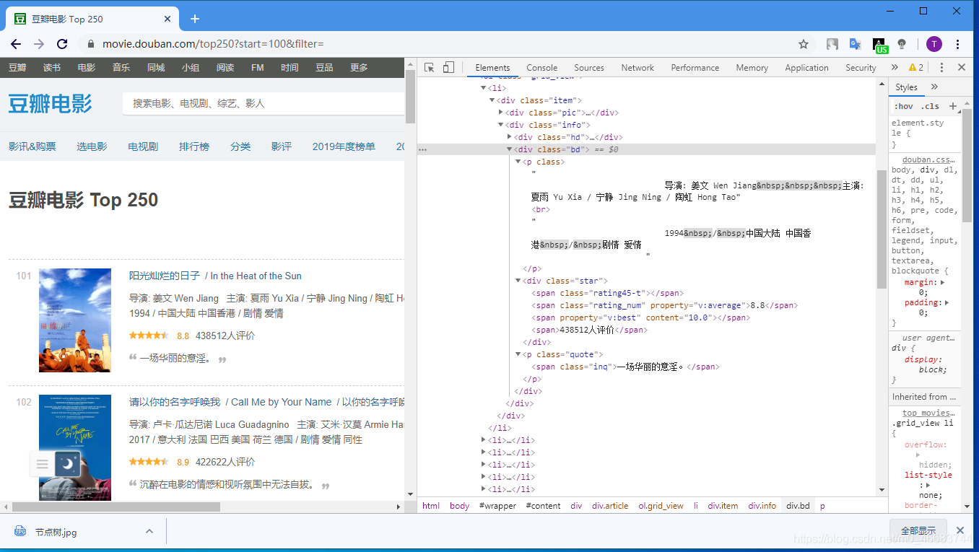Switch to the Application tab
This screenshot has height=552, width=979.
806,67
